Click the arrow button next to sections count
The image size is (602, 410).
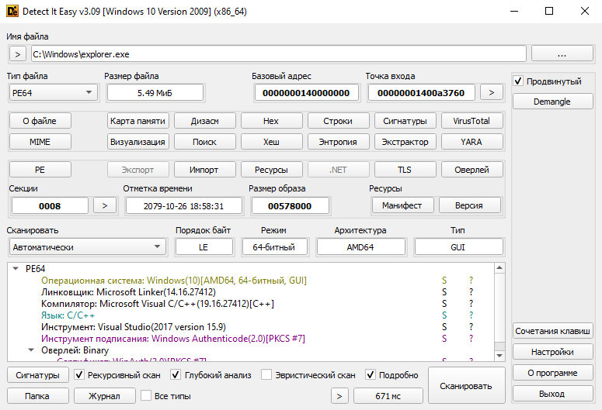click(x=105, y=205)
